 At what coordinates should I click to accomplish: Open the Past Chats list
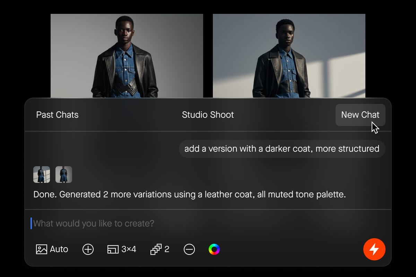(57, 115)
